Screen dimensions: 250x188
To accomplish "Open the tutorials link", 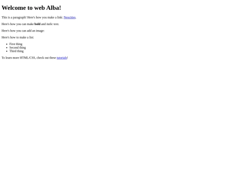I will (x=62, y=58).
